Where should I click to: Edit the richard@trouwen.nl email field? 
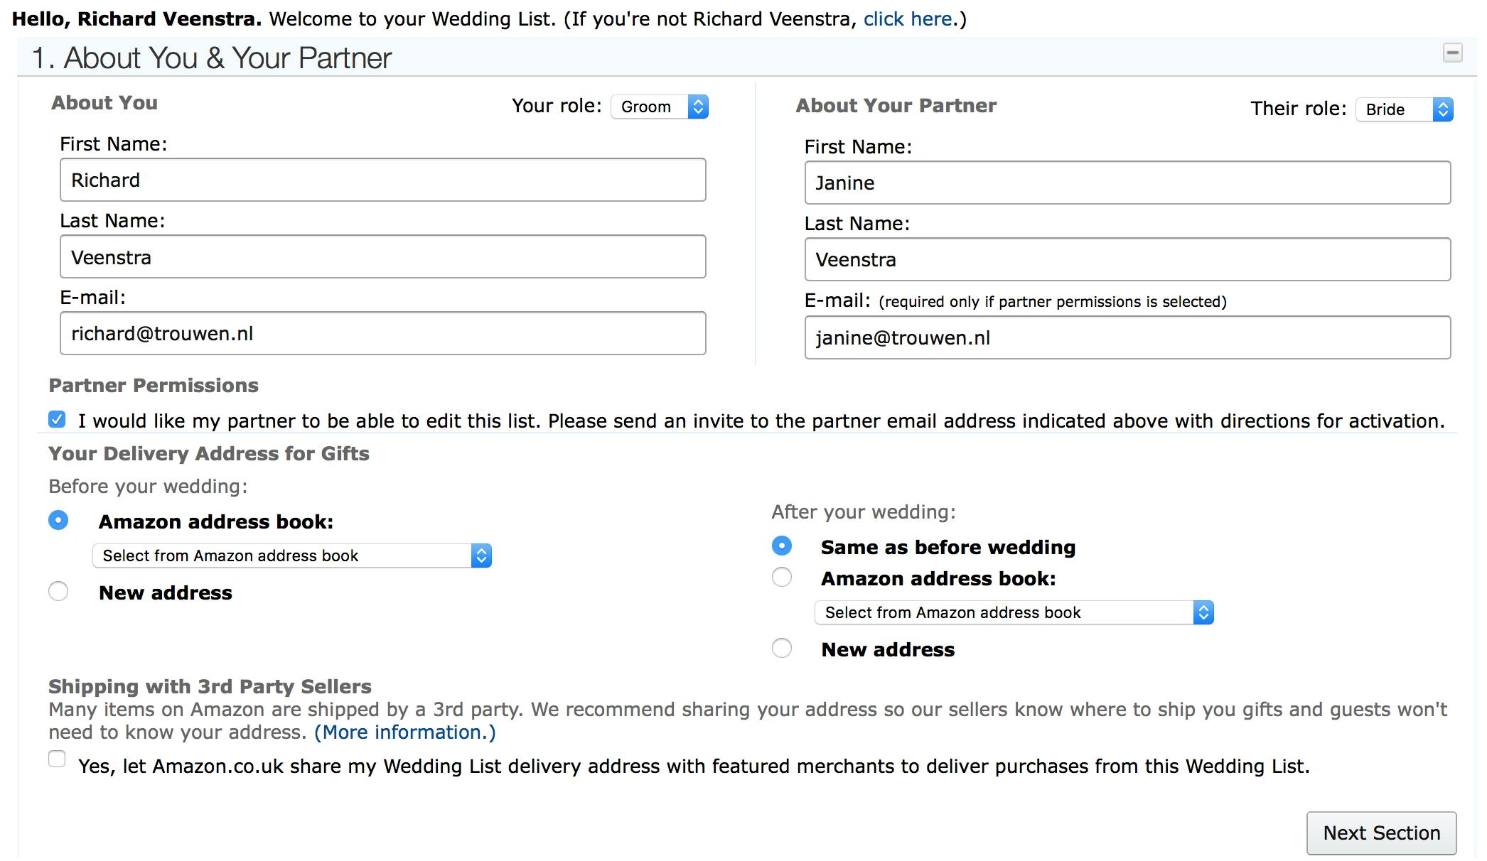tap(382, 334)
